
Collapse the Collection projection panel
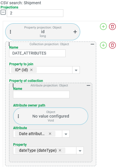[x=93, y=44]
